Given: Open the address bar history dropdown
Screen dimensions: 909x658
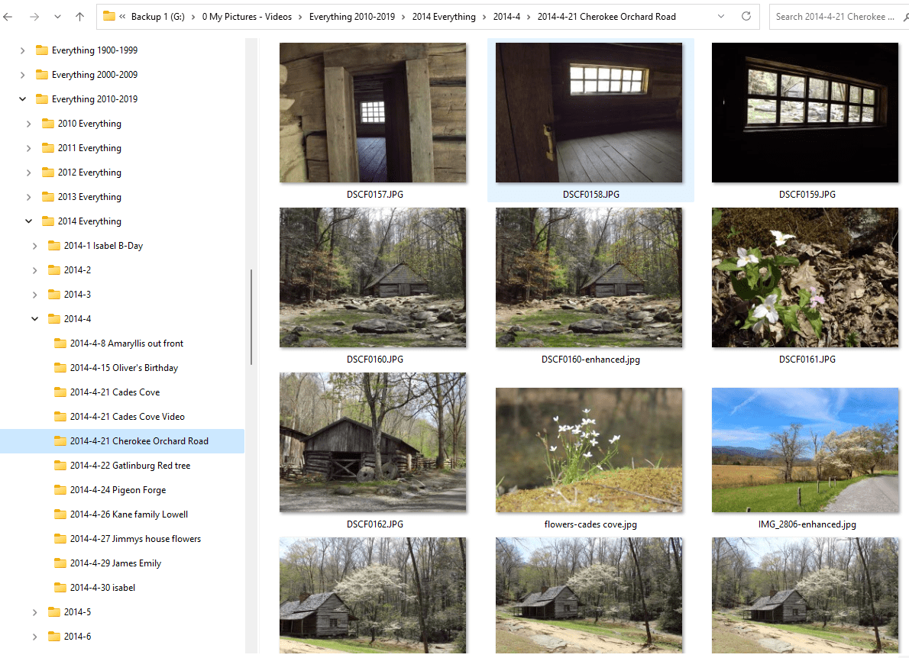Looking at the screenshot, I should (722, 16).
